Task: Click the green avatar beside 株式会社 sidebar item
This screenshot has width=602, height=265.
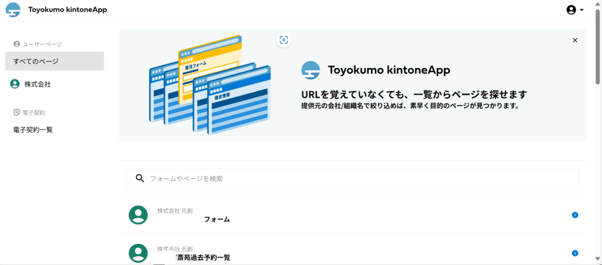Action: [15, 85]
